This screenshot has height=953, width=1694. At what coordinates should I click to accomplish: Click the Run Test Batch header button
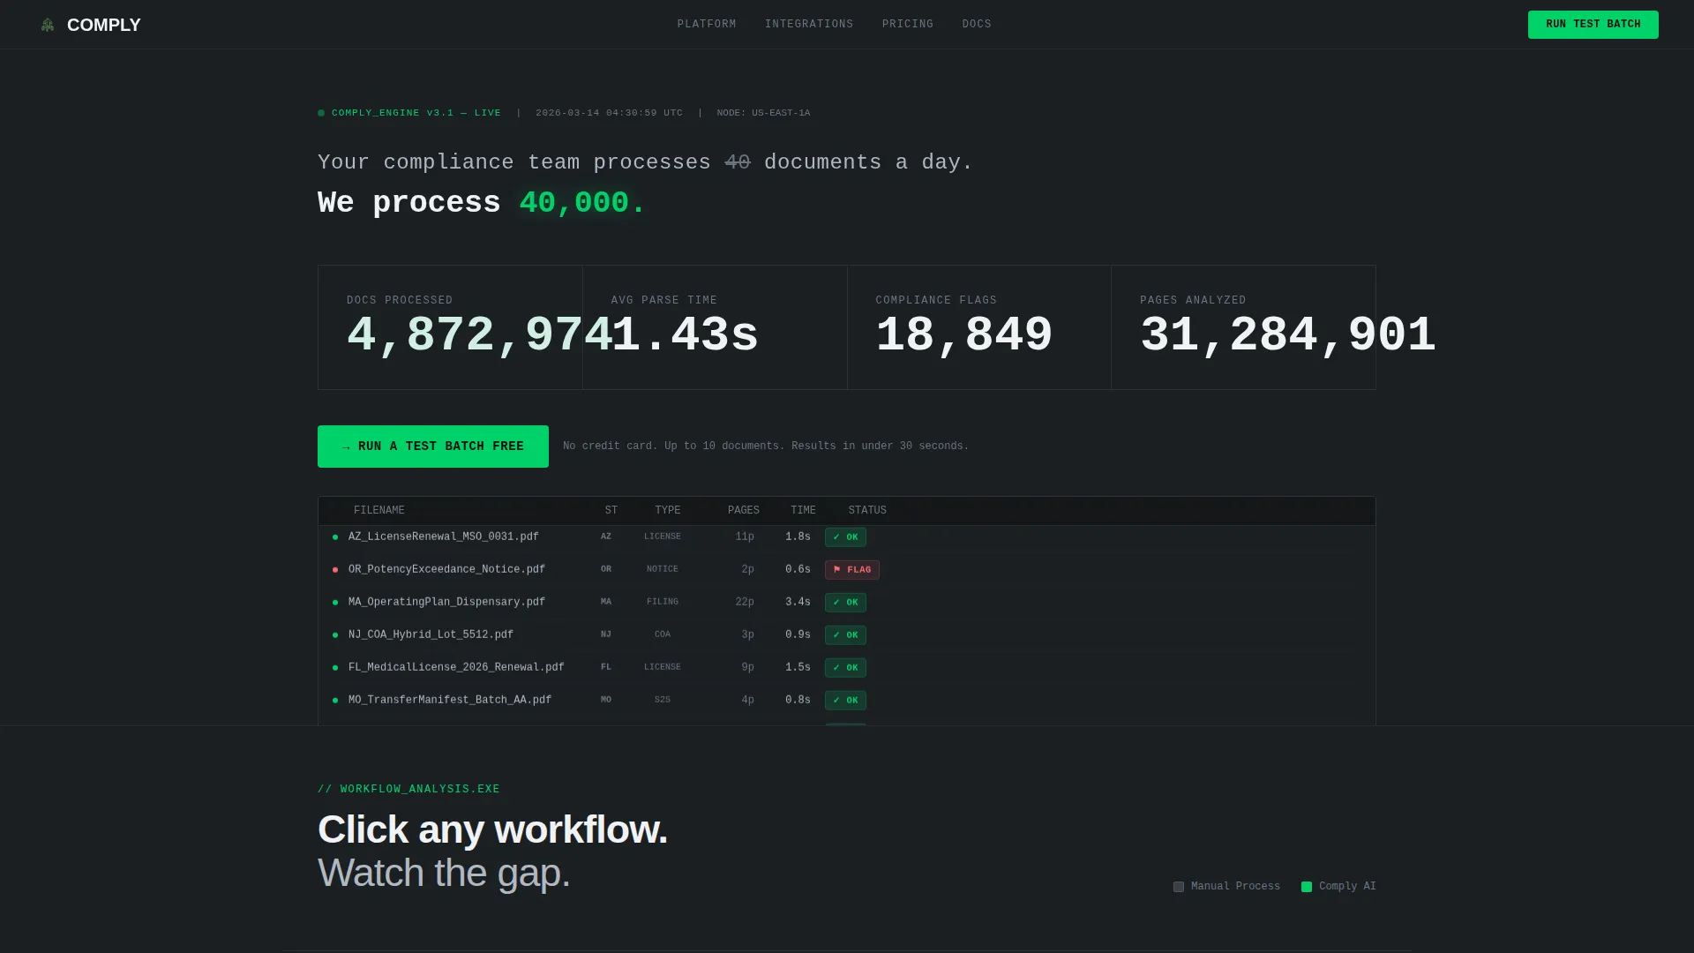click(x=1593, y=25)
